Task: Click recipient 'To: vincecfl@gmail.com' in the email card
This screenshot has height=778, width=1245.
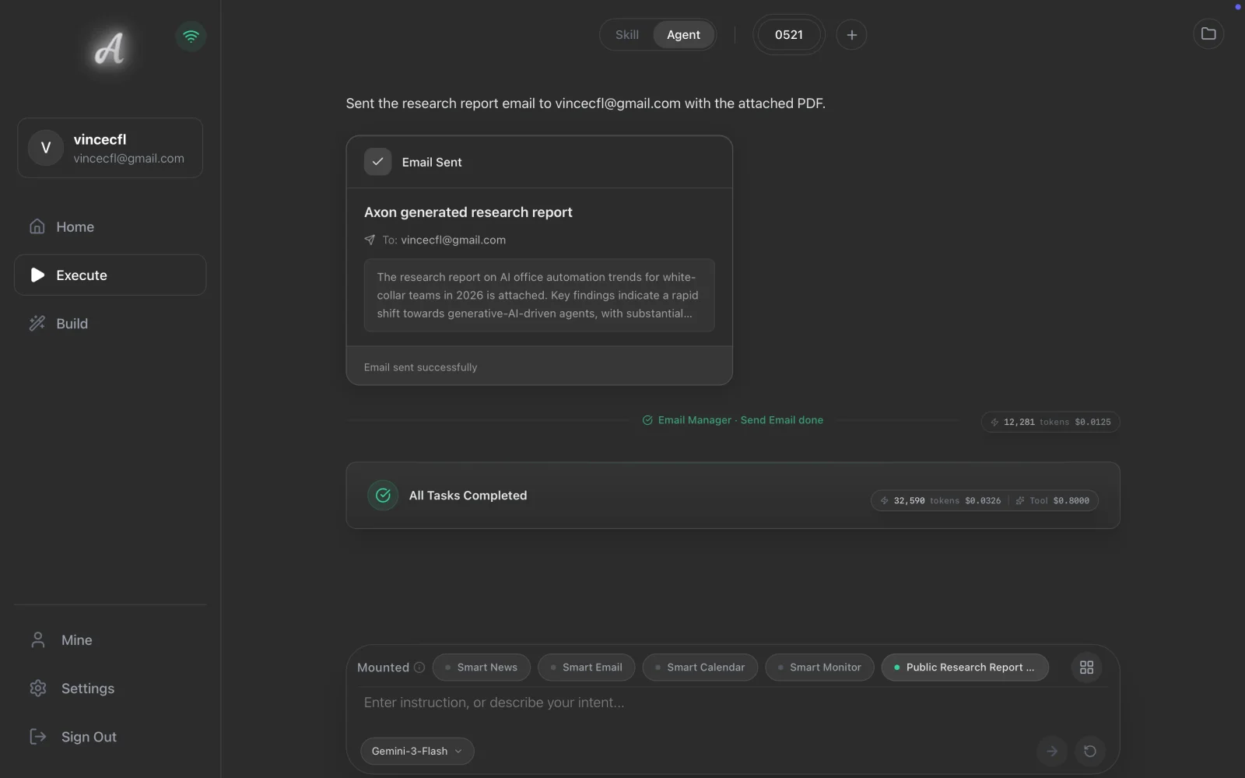Action: [x=444, y=240]
